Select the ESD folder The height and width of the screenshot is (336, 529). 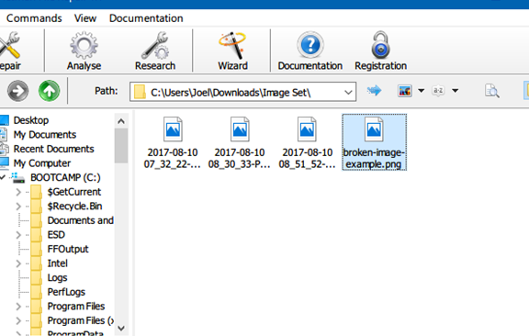(56, 235)
